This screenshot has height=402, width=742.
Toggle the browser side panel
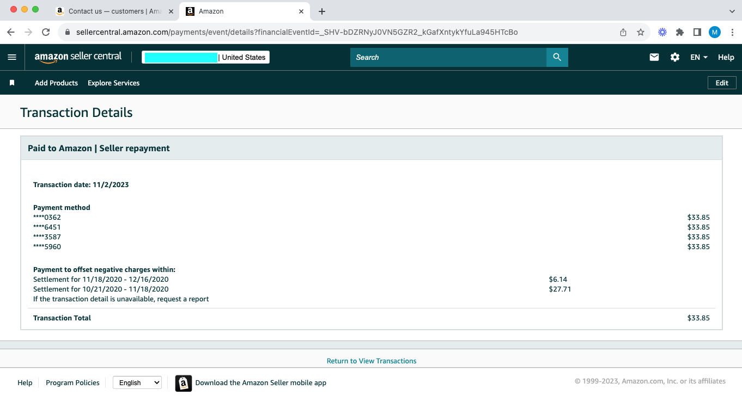697,32
